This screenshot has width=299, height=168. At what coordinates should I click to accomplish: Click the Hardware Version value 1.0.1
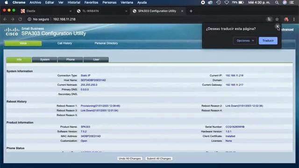pos(228,132)
